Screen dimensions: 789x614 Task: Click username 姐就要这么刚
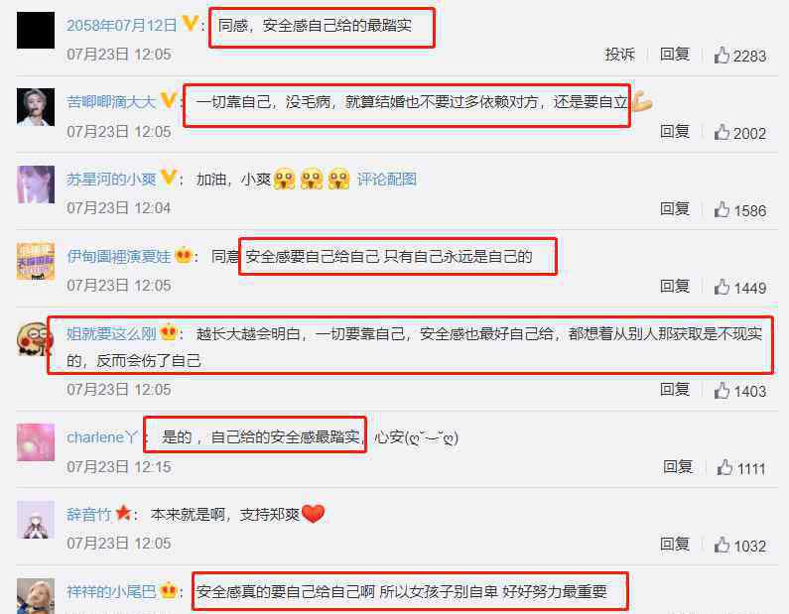click(x=111, y=334)
